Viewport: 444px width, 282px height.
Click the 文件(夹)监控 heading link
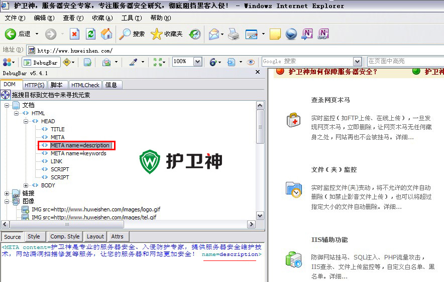(334, 170)
